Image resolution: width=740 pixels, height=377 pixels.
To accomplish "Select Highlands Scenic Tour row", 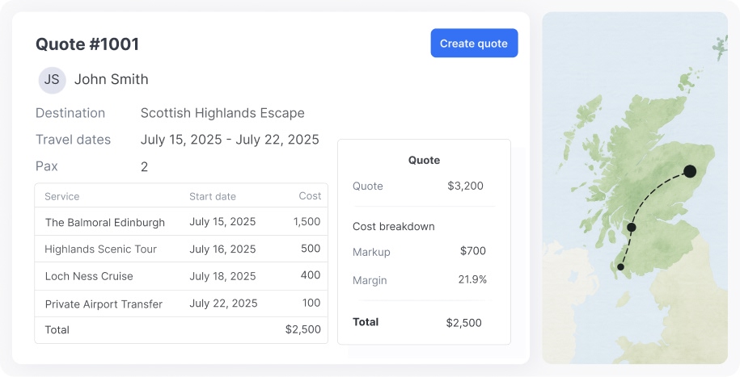I will coord(181,249).
